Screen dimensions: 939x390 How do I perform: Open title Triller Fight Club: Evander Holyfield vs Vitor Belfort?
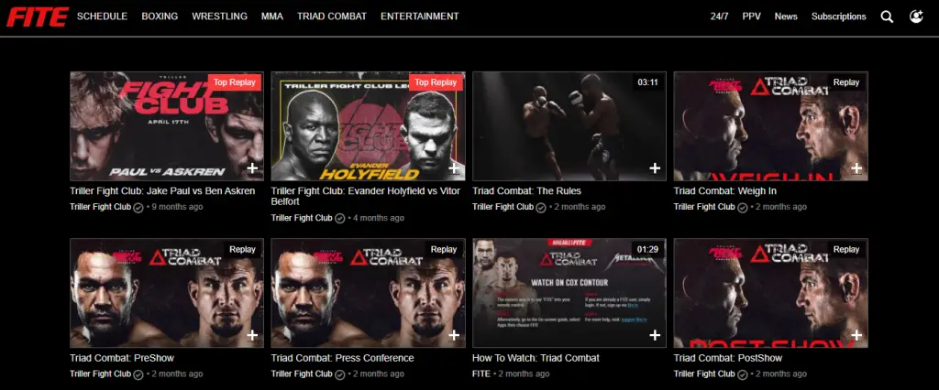tap(366, 197)
